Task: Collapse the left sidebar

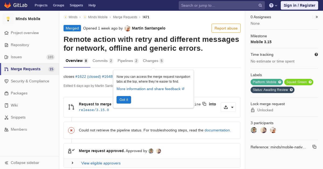Action: pyautogui.click(x=30, y=163)
